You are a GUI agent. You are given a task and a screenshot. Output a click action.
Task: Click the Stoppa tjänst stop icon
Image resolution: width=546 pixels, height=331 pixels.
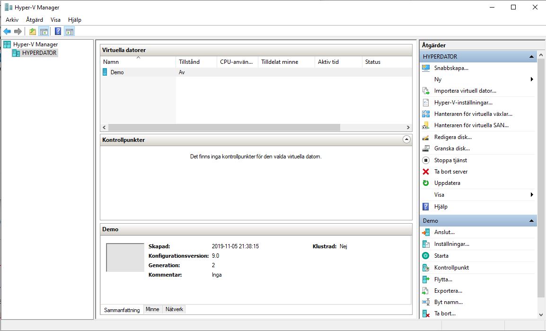tap(425, 160)
